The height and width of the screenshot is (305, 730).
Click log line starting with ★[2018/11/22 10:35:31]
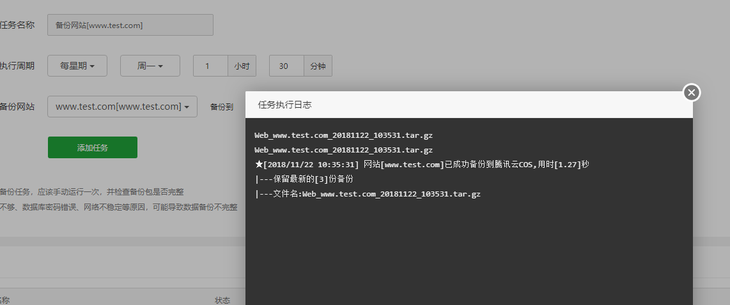[423, 165]
